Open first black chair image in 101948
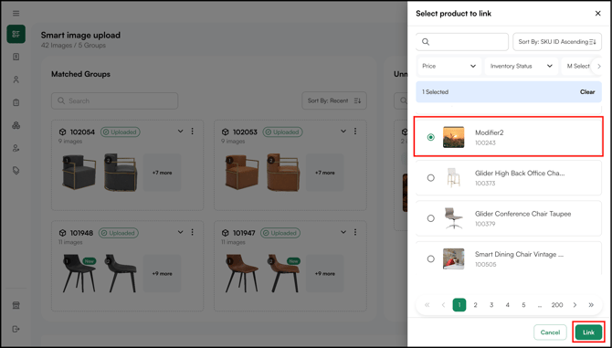This screenshot has width=612, height=348. click(x=79, y=273)
